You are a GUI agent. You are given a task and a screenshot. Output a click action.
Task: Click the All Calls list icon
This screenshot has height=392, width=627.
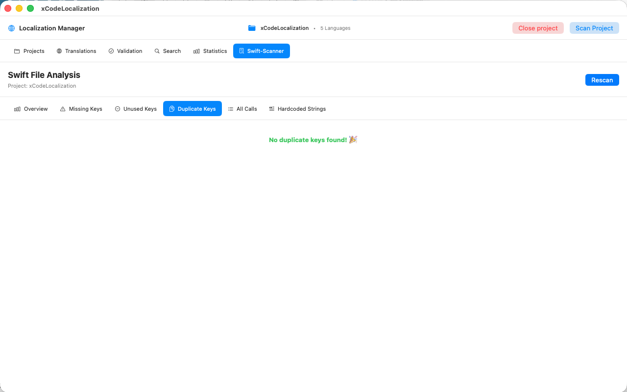coord(230,109)
